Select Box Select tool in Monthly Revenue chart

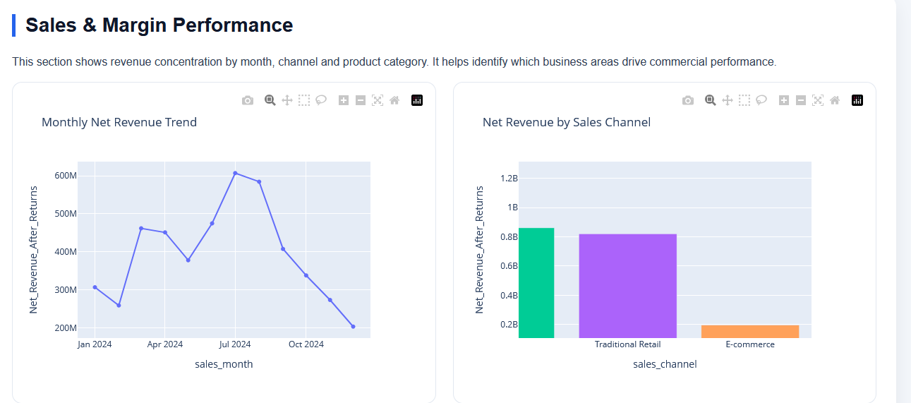coord(304,100)
